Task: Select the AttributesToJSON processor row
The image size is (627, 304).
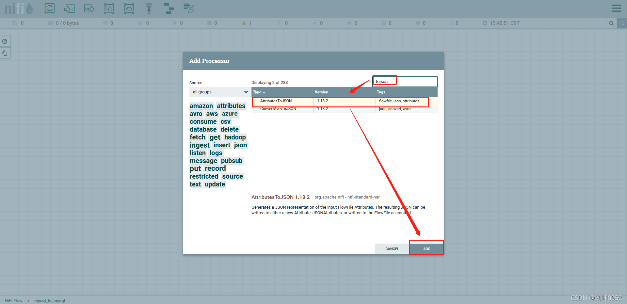Action: click(345, 101)
